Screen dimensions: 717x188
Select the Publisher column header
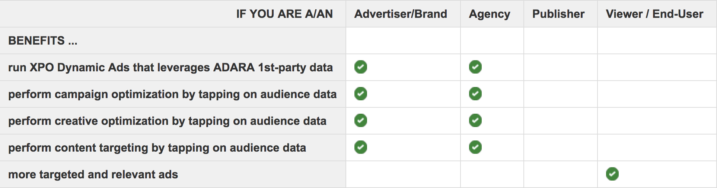pyautogui.click(x=558, y=14)
